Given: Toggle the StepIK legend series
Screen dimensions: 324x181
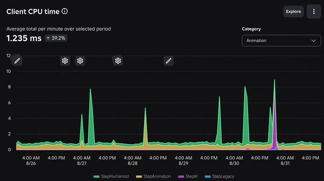Looking at the screenshot, I should [x=188, y=176].
